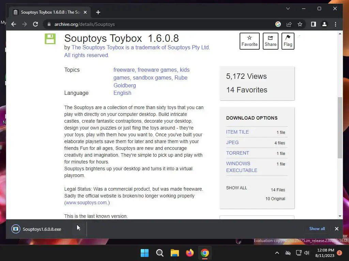This screenshot has height=261, width=349.
Task: Open Chrome profile menu
Action: click(x=324, y=24)
